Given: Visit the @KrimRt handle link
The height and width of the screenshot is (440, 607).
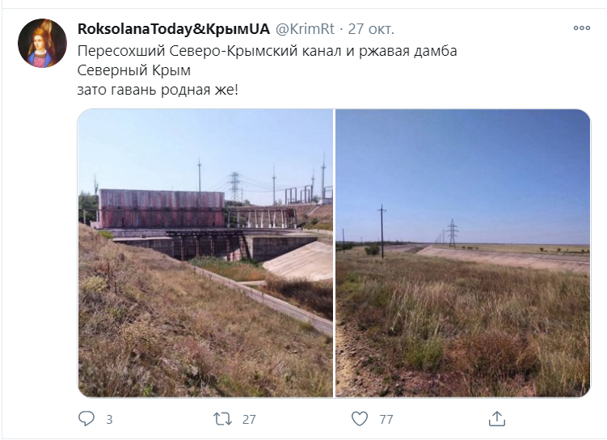Looking at the screenshot, I should click(x=305, y=29).
